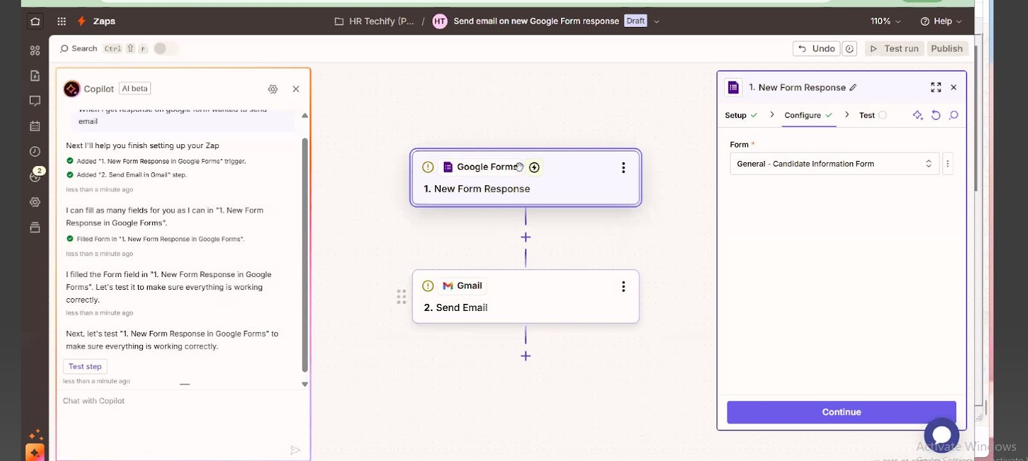Open the history clock icon in sidebar
This screenshot has width=1028, height=461.
point(35,151)
